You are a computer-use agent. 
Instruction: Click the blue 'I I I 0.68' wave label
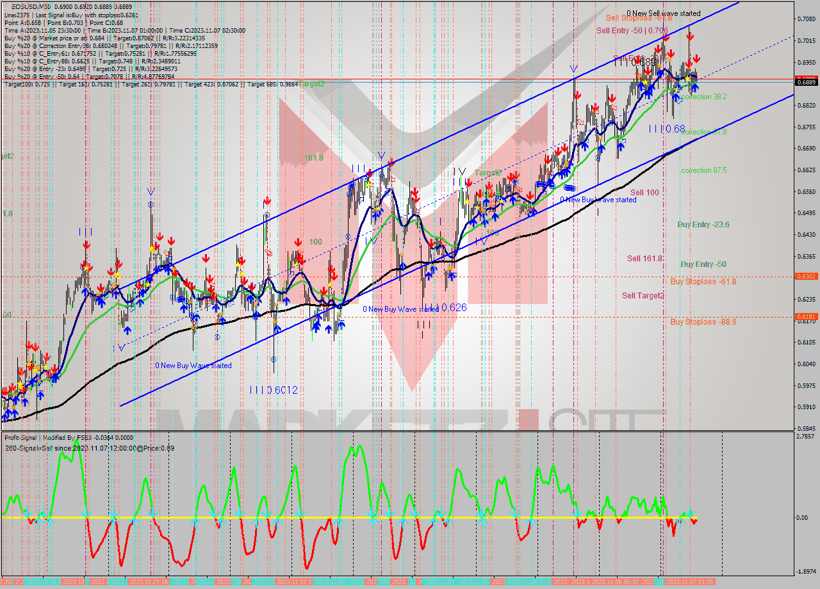666,129
